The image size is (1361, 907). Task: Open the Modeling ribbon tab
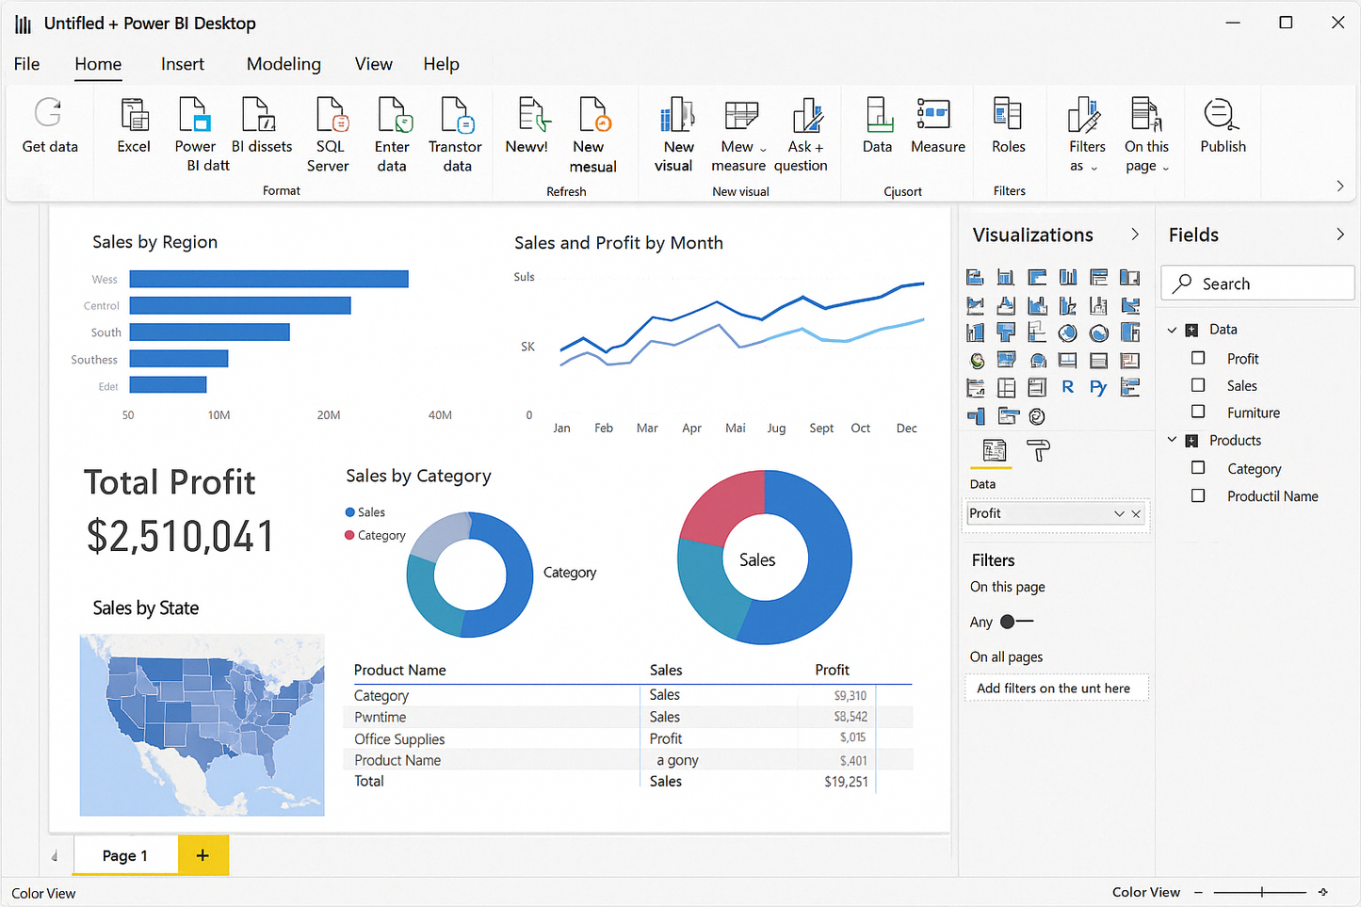click(x=284, y=64)
